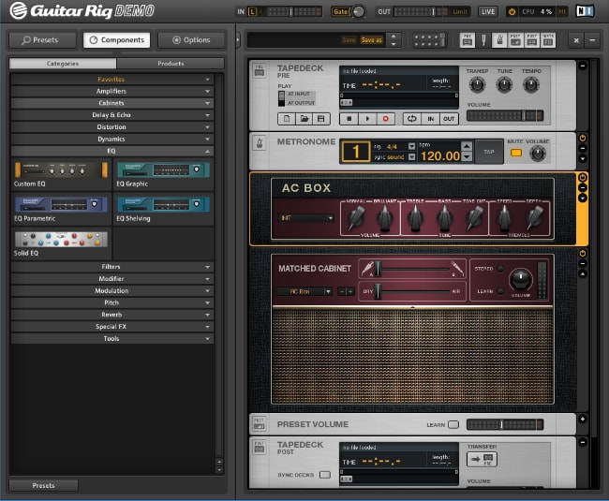609x501 pixels.
Task: Toggle the Metronome MUTE button
Action: 515,153
